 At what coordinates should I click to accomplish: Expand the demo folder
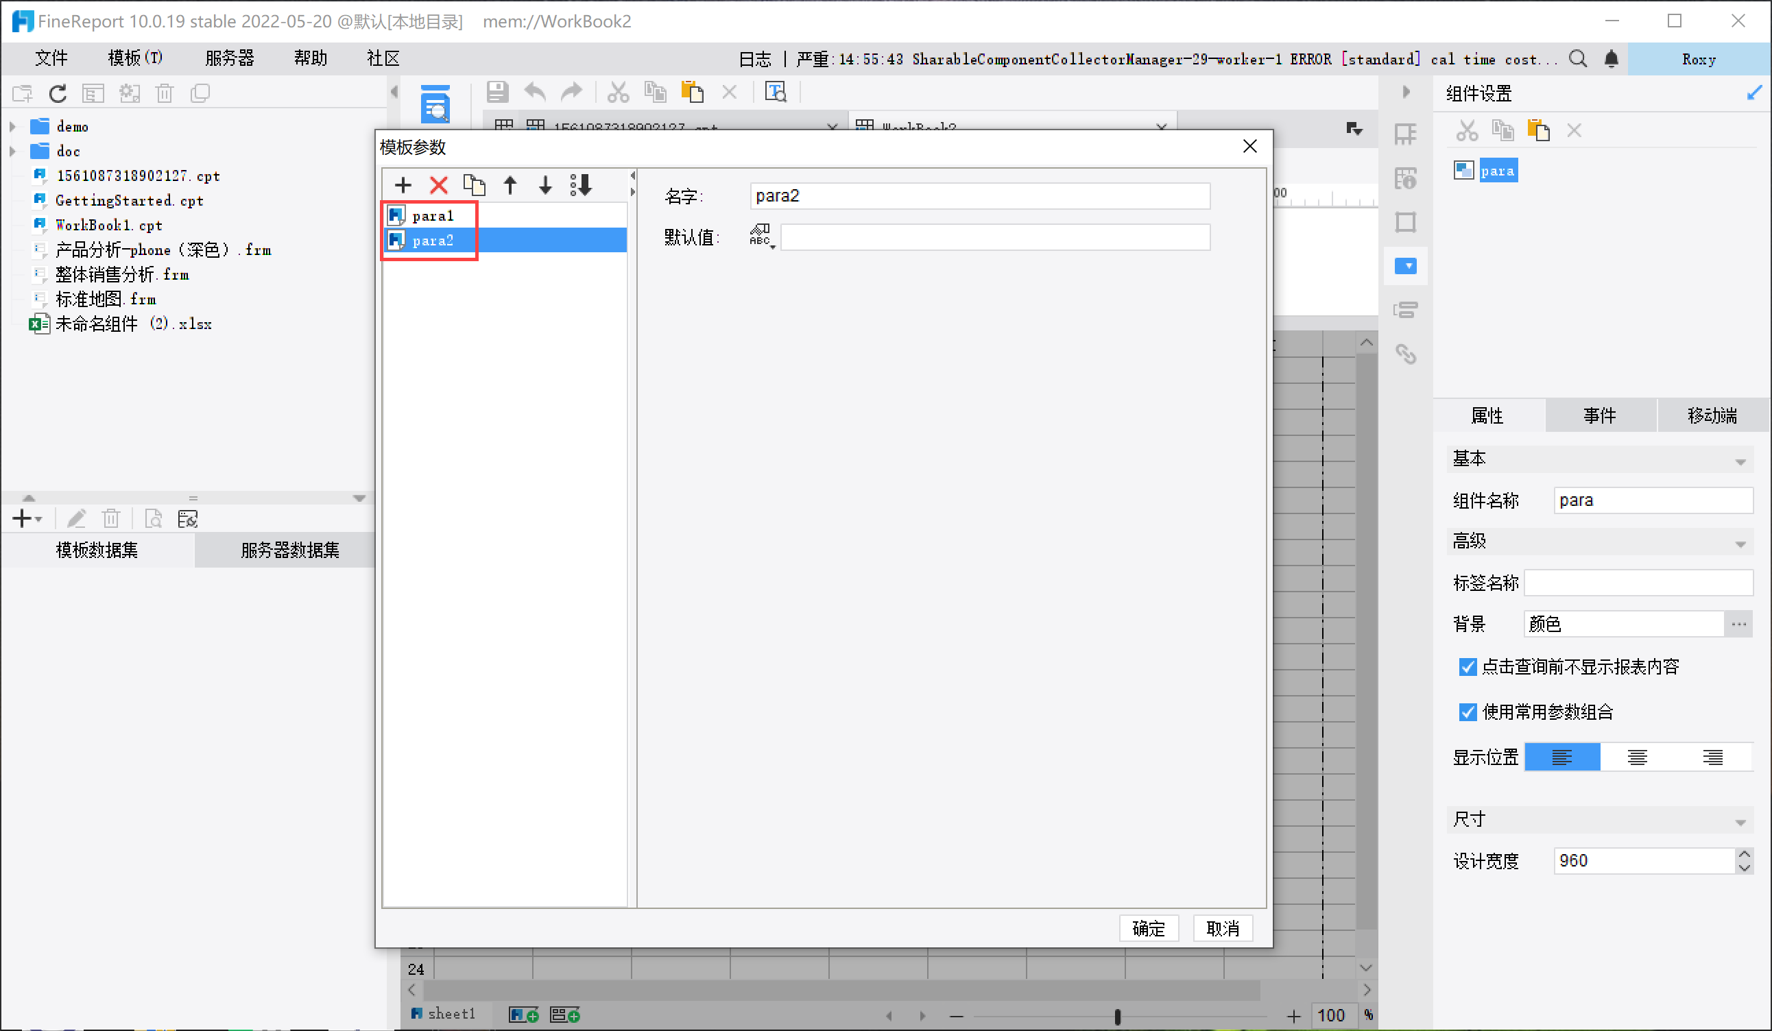(12, 127)
